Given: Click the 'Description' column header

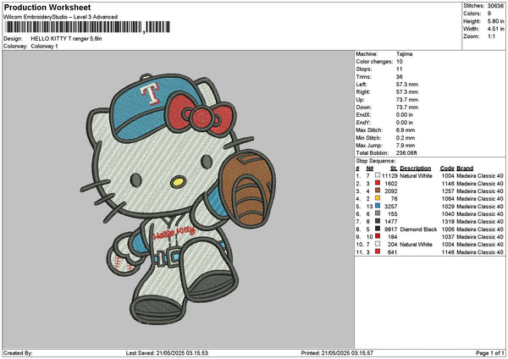Looking at the screenshot, I should [416, 168].
